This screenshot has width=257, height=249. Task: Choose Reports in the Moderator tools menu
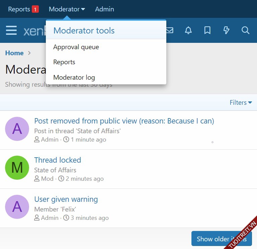[64, 62]
